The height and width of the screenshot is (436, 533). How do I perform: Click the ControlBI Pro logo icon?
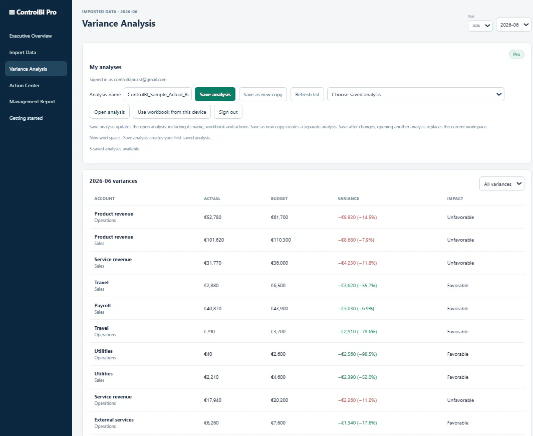tap(12, 12)
